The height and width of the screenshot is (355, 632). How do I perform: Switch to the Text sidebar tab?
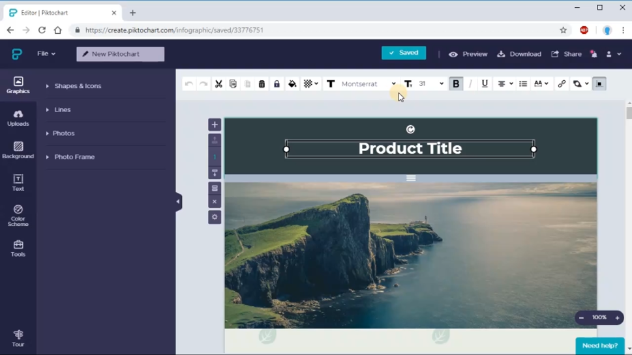(x=18, y=182)
